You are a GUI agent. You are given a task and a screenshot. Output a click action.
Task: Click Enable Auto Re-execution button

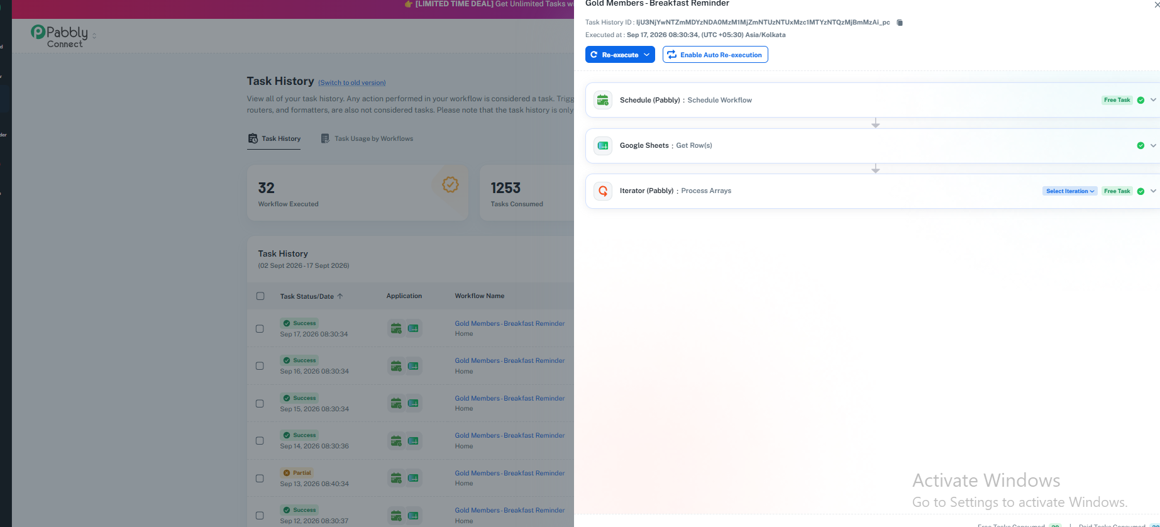tap(715, 55)
